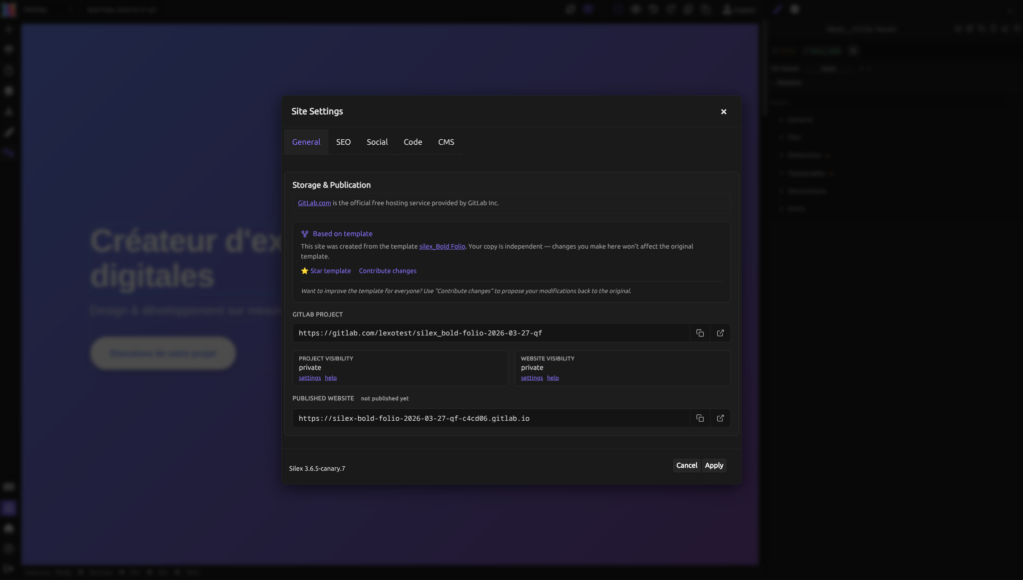Screen dimensions: 1023x580
Task: Switch to the SEO tab
Action: (x=343, y=142)
